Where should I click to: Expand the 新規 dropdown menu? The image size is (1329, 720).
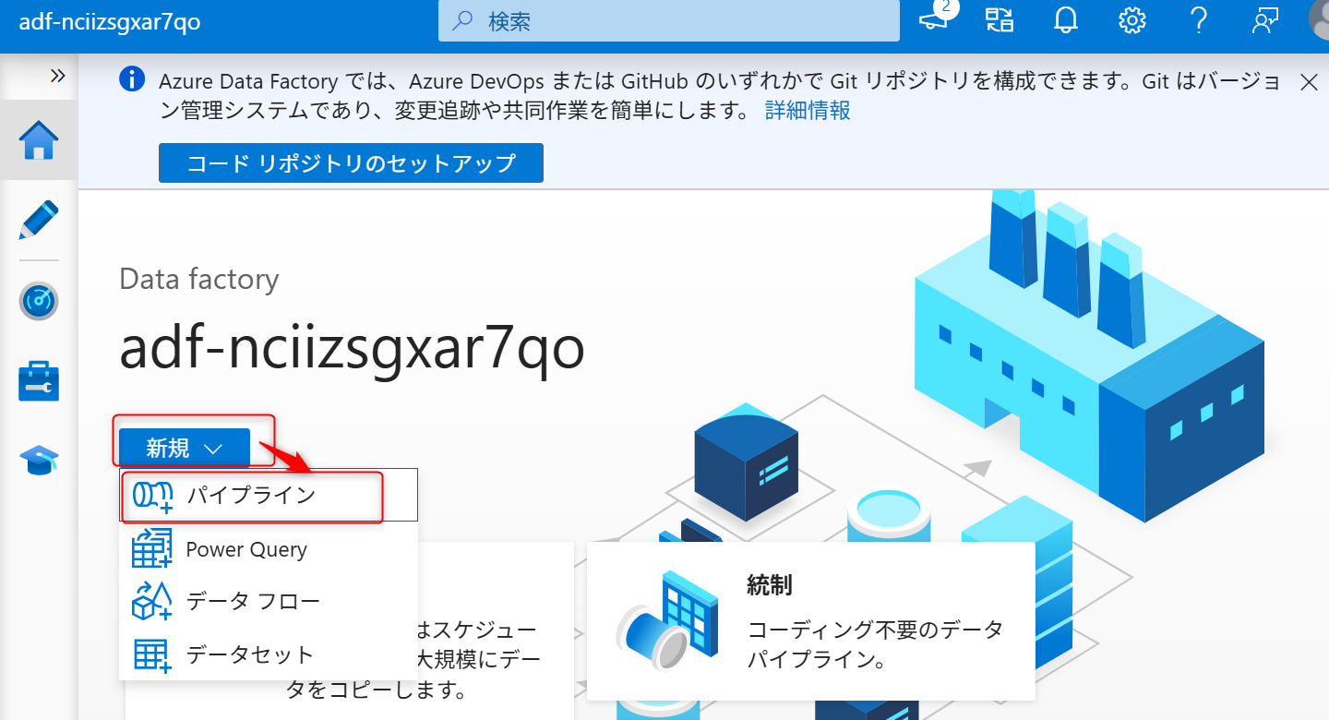tap(184, 447)
